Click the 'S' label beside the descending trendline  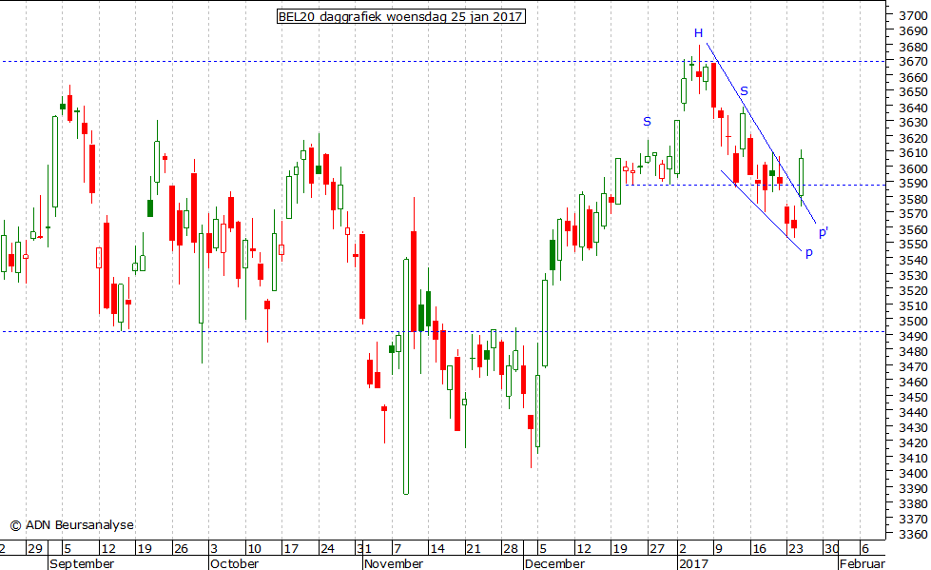coord(744,91)
